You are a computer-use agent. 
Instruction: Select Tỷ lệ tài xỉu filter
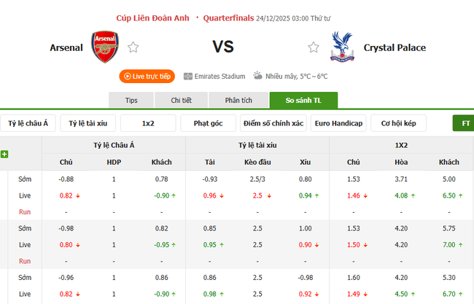(x=88, y=123)
